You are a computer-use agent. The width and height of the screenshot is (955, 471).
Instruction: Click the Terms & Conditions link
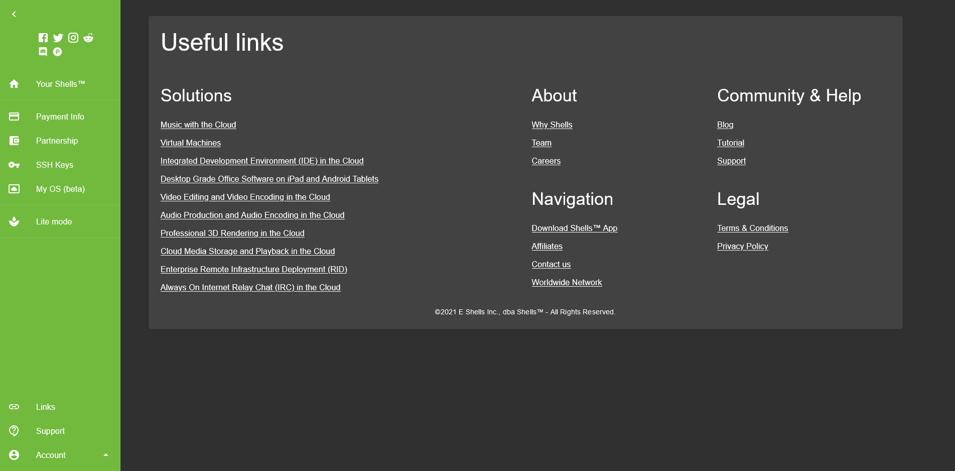[752, 228]
